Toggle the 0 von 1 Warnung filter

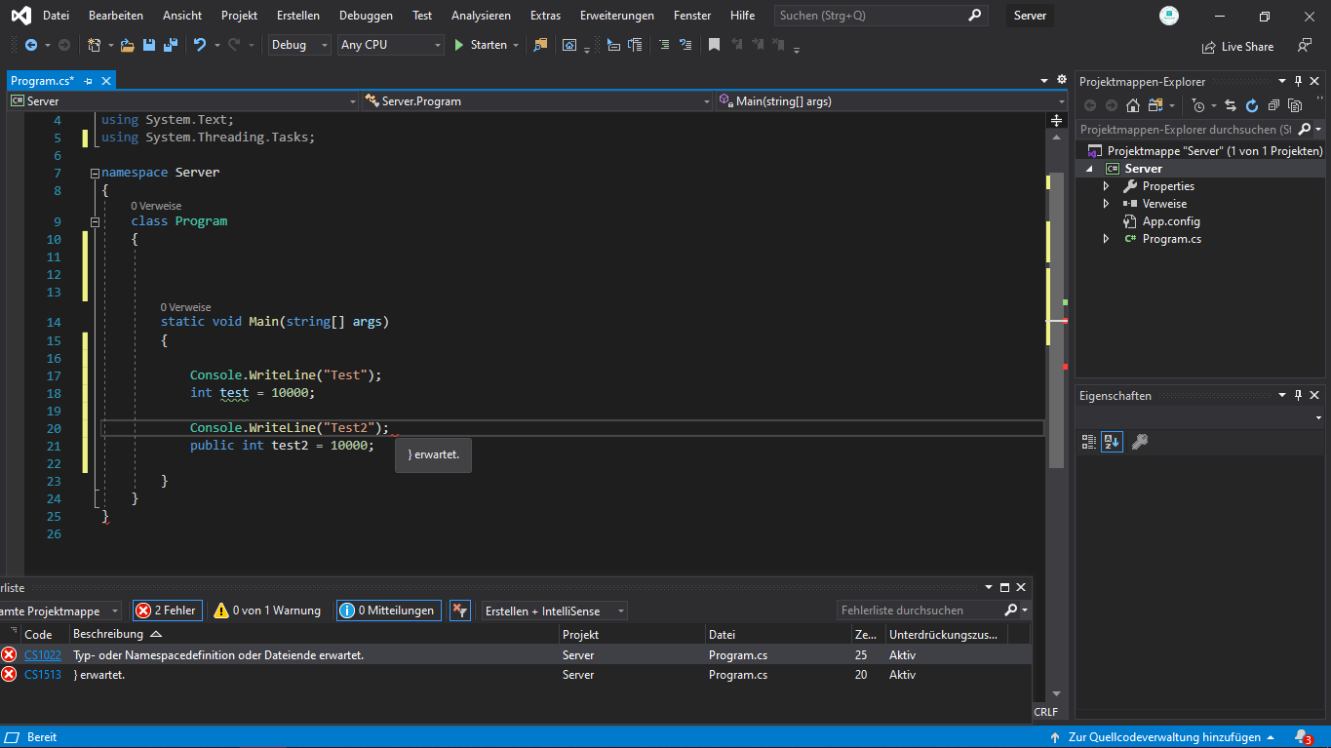coord(267,610)
